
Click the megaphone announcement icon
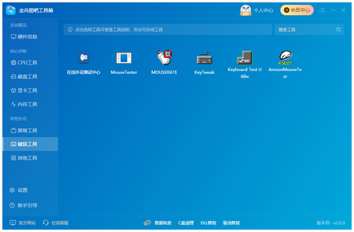coord(147,223)
